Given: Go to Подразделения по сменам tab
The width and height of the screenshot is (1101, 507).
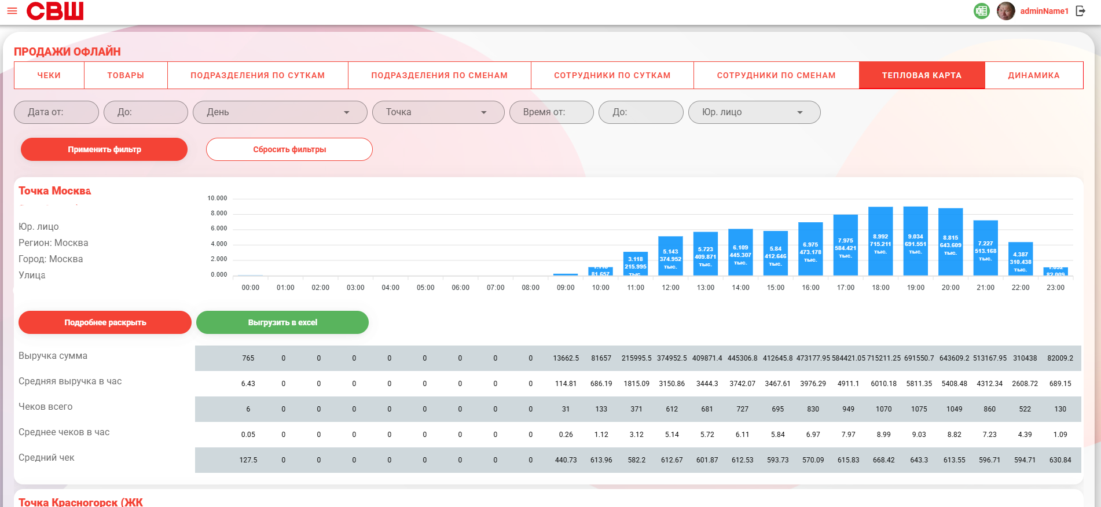Looking at the screenshot, I should [x=439, y=75].
